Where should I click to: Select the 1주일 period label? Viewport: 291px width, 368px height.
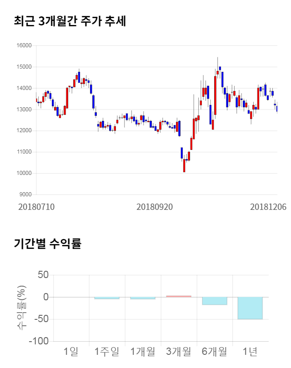point(107,351)
